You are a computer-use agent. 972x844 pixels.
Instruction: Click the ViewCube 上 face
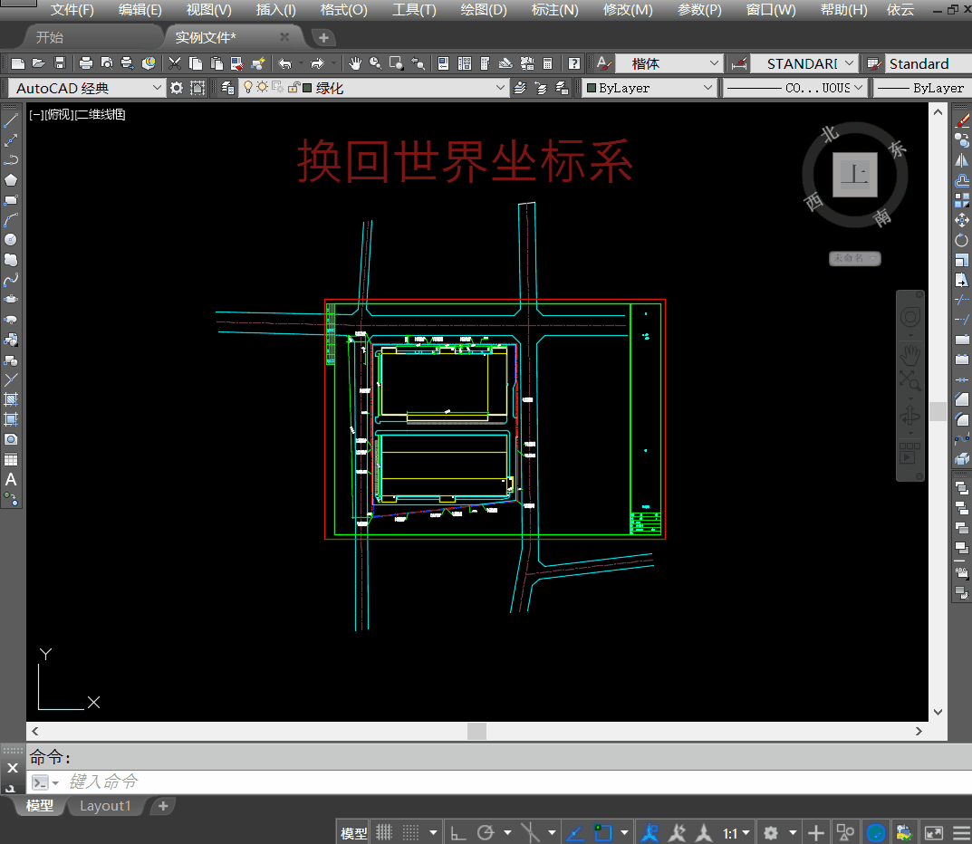[855, 174]
